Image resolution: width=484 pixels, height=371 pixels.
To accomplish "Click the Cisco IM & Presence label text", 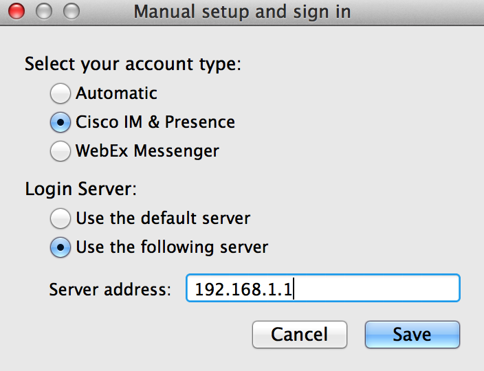I will (155, 122).
